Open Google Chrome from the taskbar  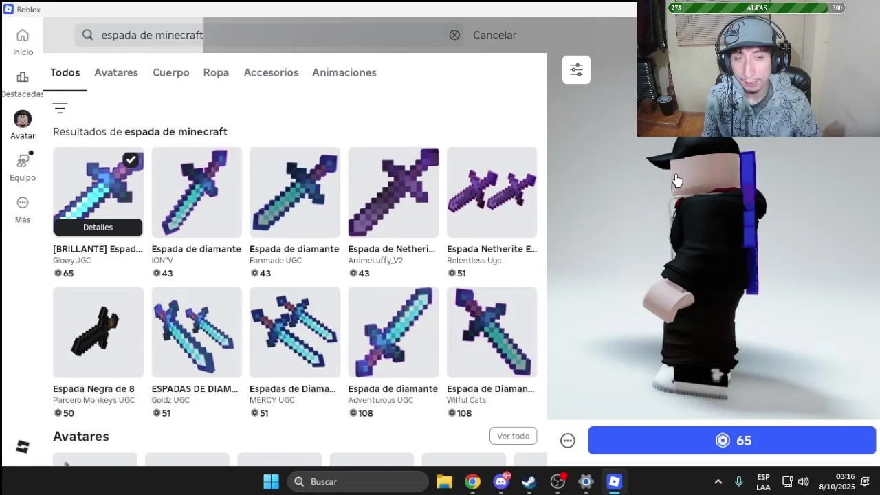pos(472,482)
